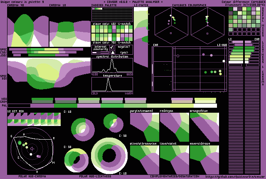Click the purple/seaweed desaturation preview
The height and width of the screenshot is (179, 266).
point(144,127)
